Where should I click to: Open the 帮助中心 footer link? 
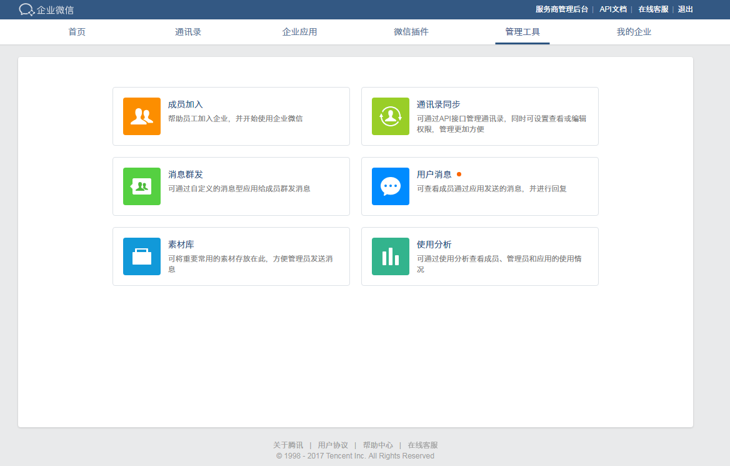coord(377,445)
